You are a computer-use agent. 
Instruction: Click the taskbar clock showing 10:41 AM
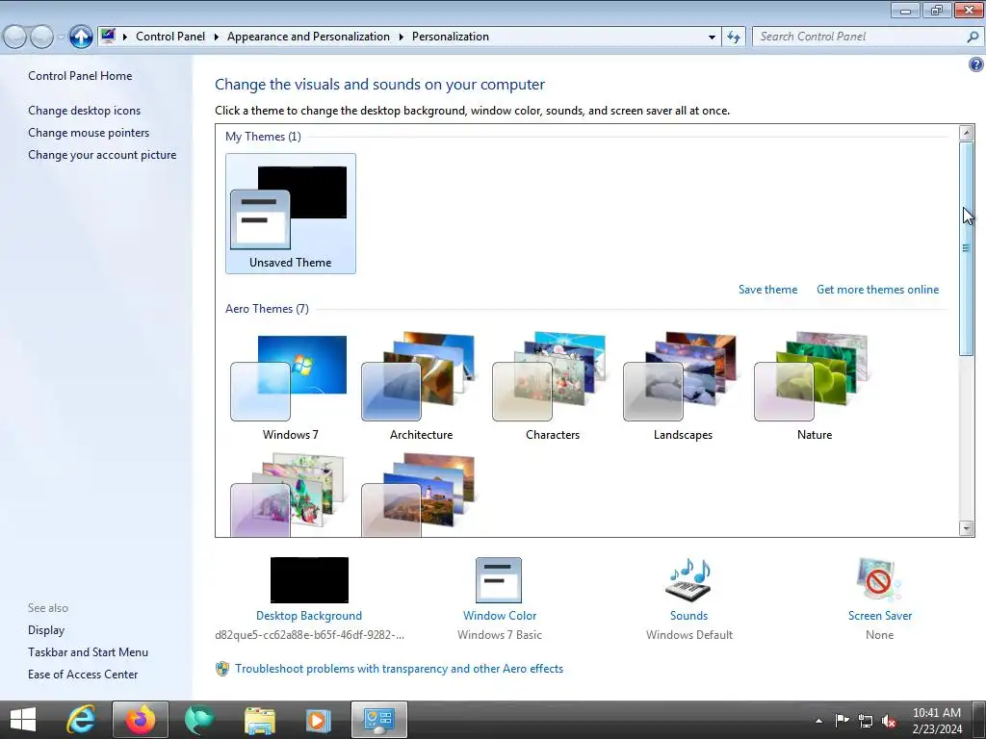click(936, 720)
